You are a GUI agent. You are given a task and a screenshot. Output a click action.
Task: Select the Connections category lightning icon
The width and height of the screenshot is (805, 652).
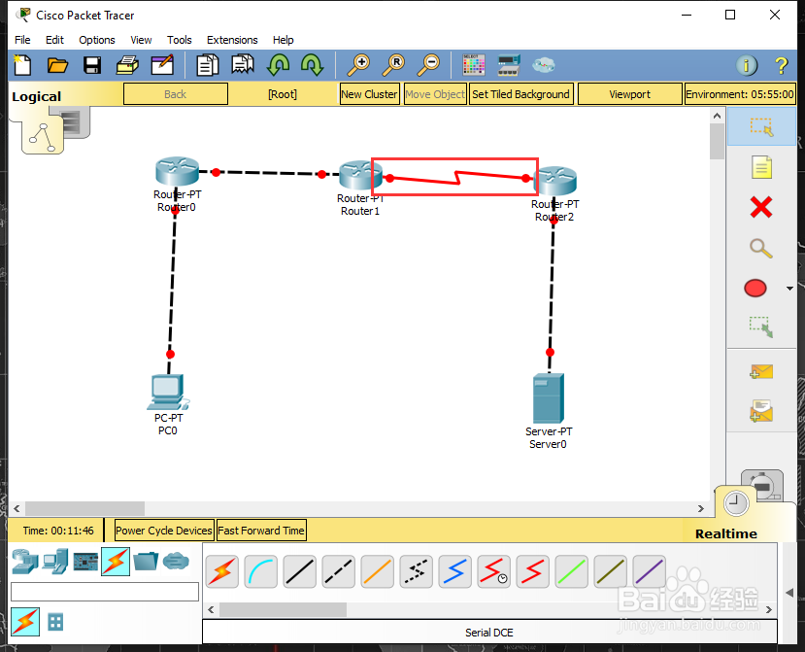pyautogui.click(x=116, y=561)
